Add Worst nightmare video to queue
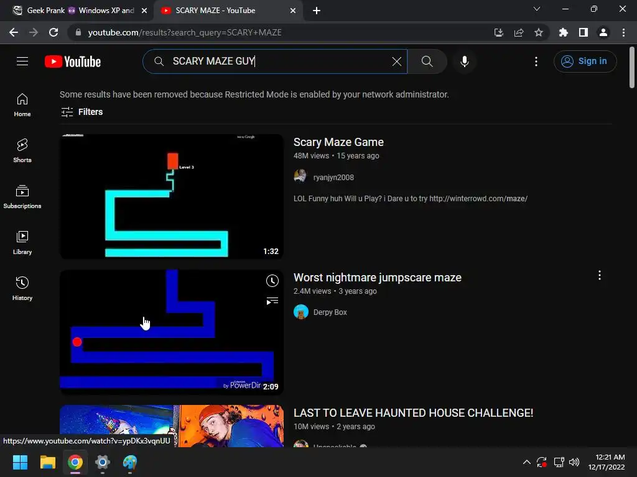637x477 pixels. click(x=272, y=301)
